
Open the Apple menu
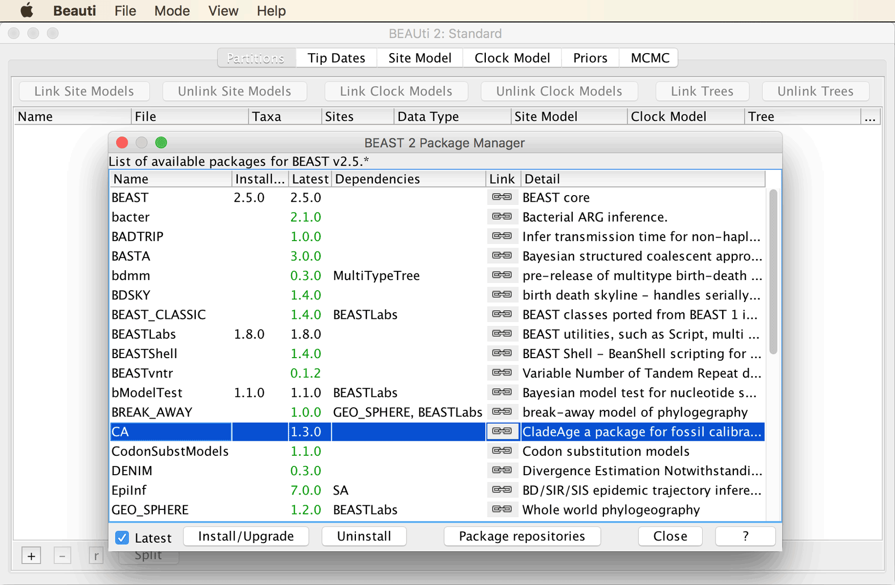[26, 11]
